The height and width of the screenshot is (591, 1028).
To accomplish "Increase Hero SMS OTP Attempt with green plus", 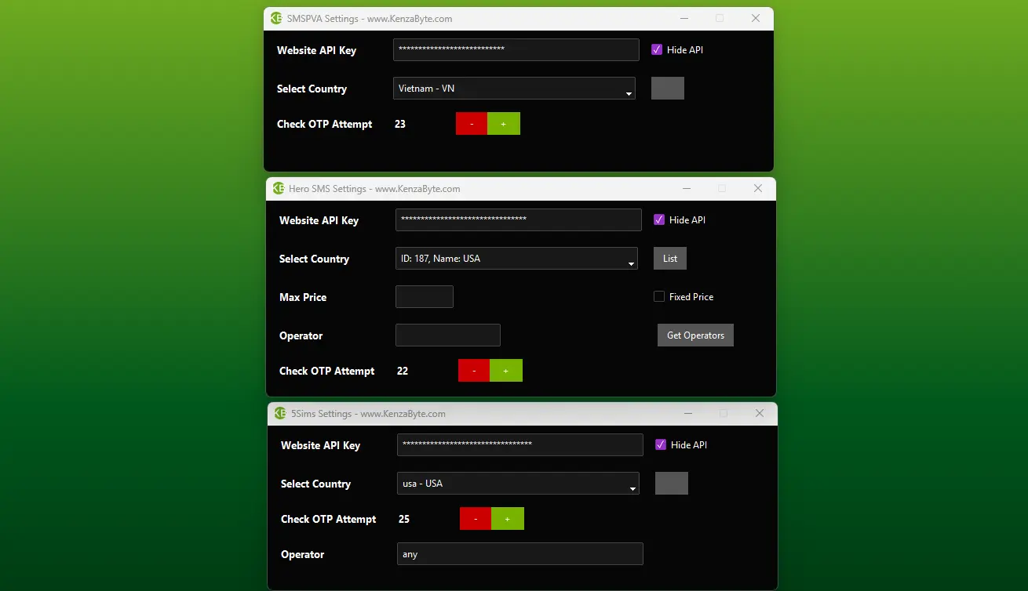I will click(x=506, y=371).
